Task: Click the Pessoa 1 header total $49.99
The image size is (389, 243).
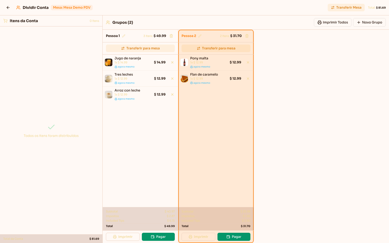Action: [x=160, y=36]
